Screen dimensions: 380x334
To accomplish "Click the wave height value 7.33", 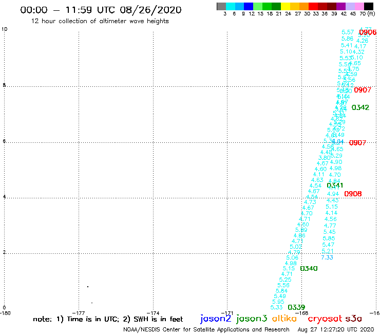I will 327,257.
